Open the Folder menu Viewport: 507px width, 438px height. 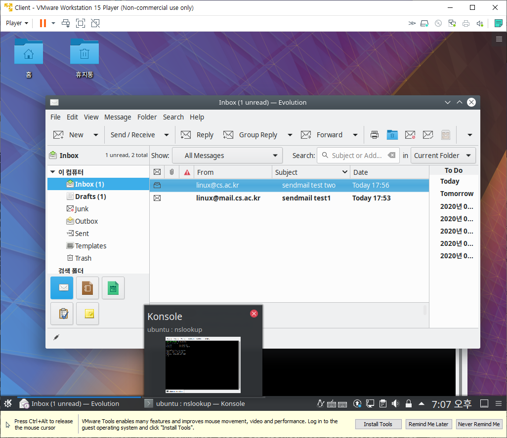(x=147, y=117)
